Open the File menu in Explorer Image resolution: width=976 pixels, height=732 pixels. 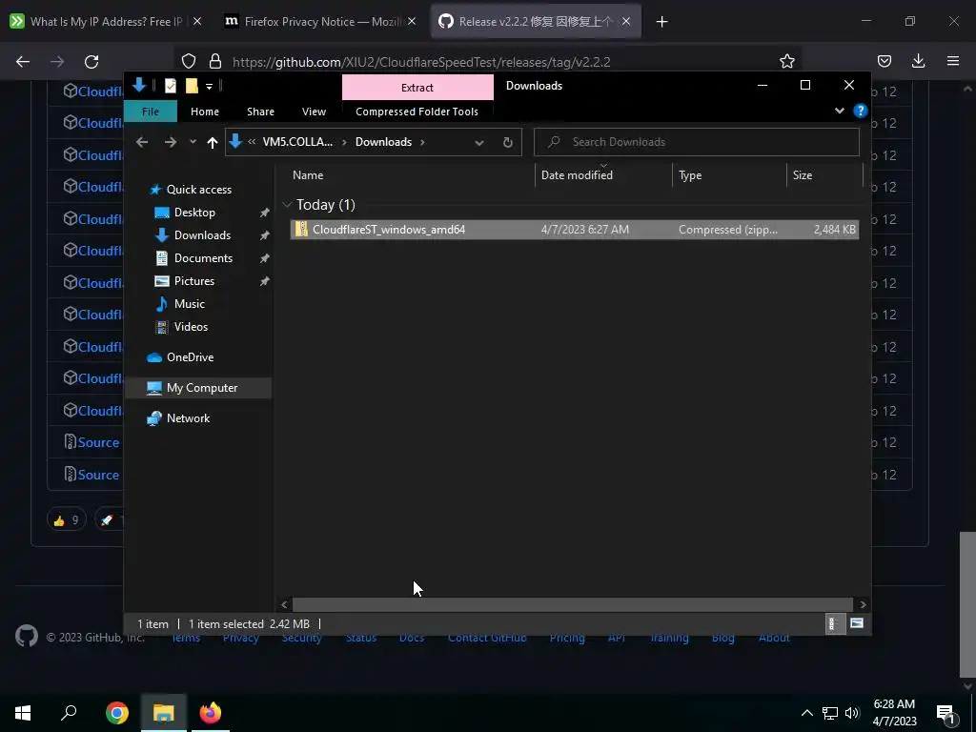pyautogui.click(x=150, y=112)
